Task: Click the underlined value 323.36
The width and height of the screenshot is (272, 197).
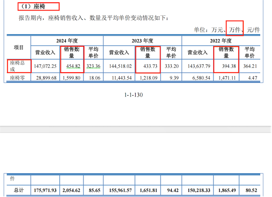Action: (x=93, y=66)
